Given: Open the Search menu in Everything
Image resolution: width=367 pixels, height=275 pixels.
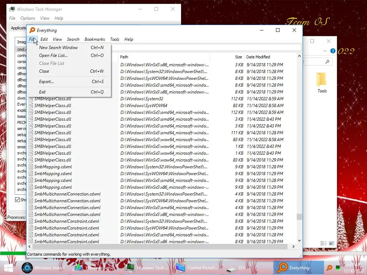Looking at the screenshot, I should tap(73, 39).
